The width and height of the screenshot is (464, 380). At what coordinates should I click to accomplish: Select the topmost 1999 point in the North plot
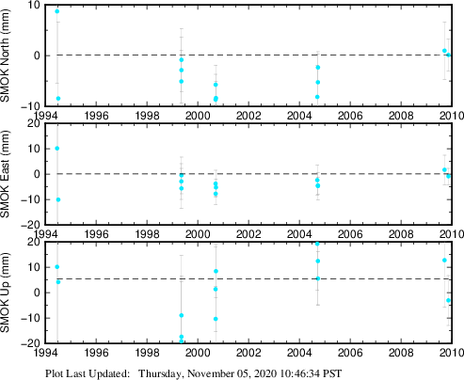point(182,60)
